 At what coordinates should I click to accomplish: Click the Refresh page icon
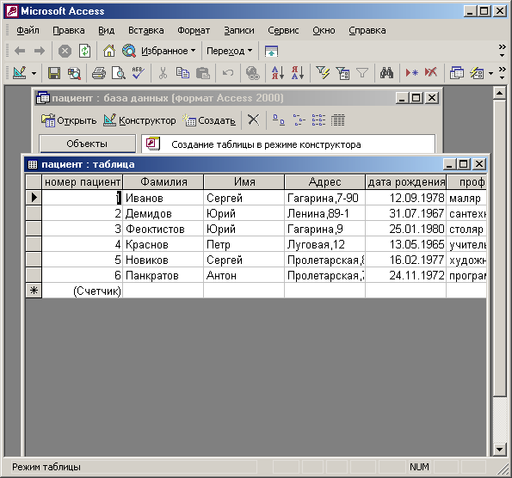(84, 51)
